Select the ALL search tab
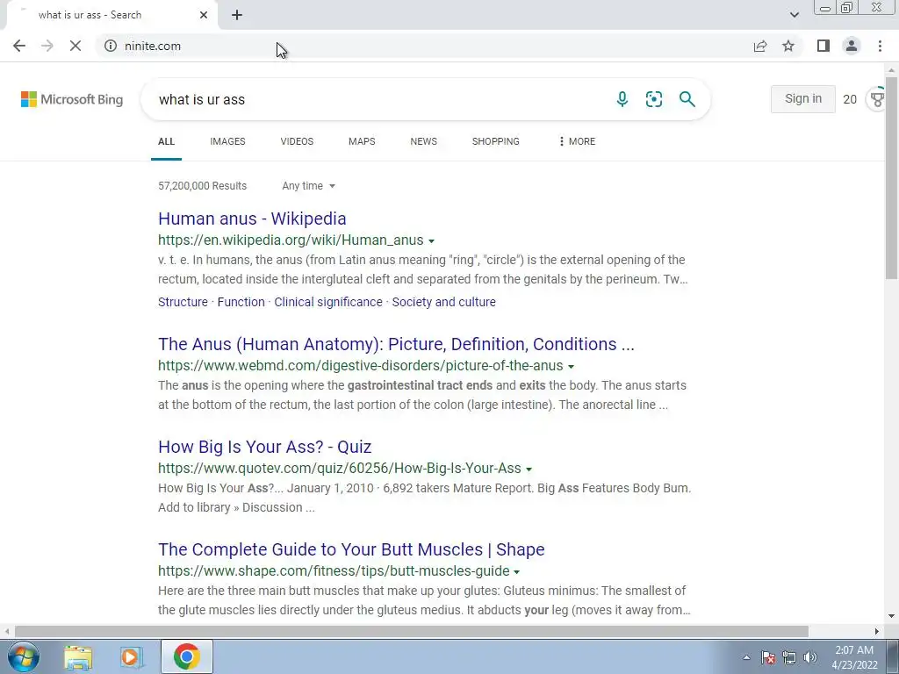The width and height of the screenshot is (899, 674). 166,141
